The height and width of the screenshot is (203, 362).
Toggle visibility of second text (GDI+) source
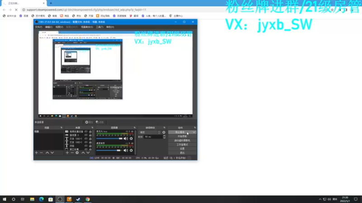click(x=86, y=142)
